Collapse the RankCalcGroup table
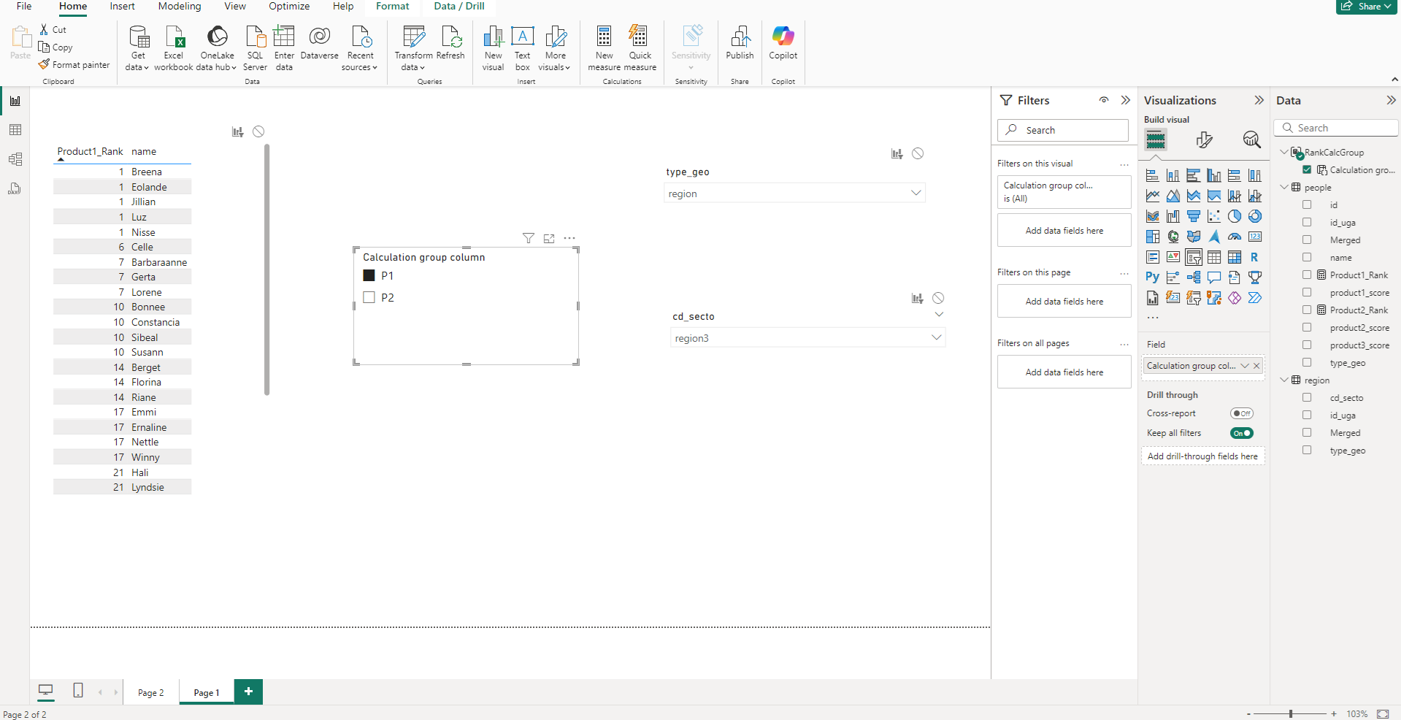This screenshot has width=1401, height=720. pos(1284,152)
